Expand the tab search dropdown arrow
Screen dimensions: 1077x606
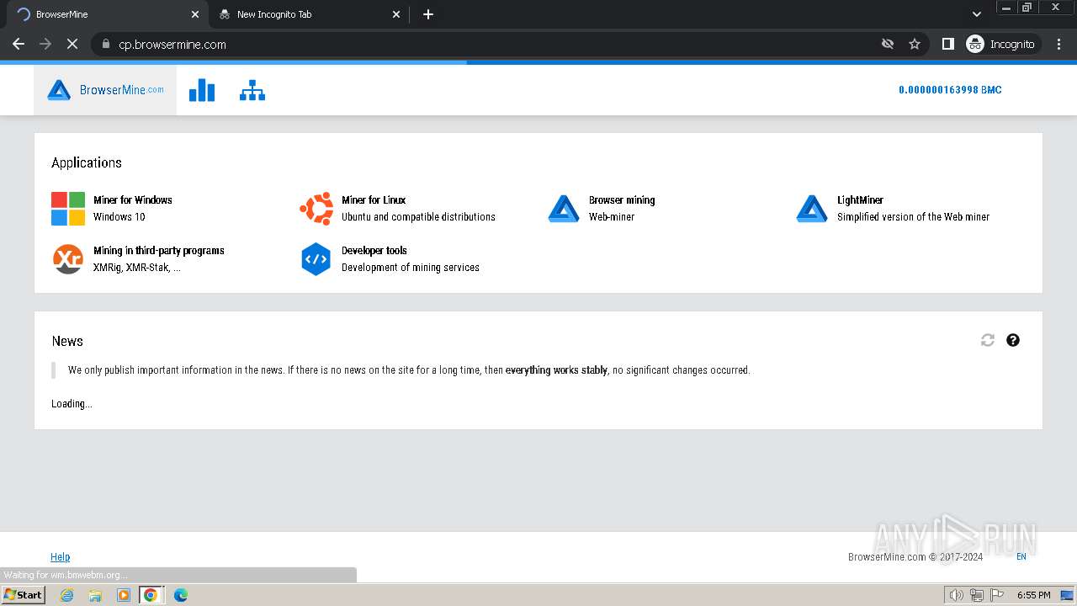977,14
